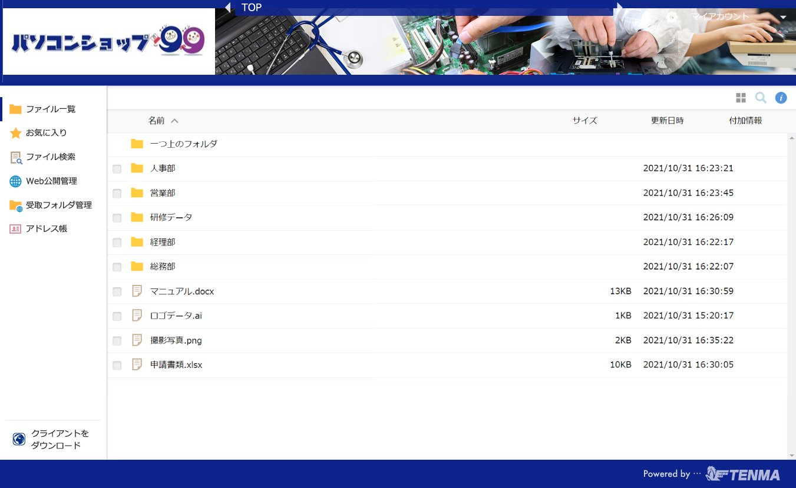Open the 営業部 folder
The height and width of the screenshot is (488, 796).
[163, 193]
